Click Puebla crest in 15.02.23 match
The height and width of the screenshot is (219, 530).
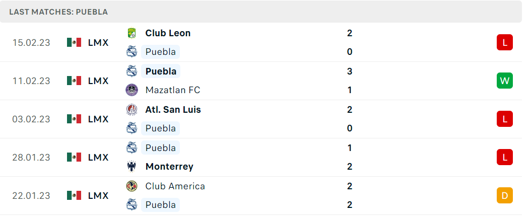click(131, 52)
